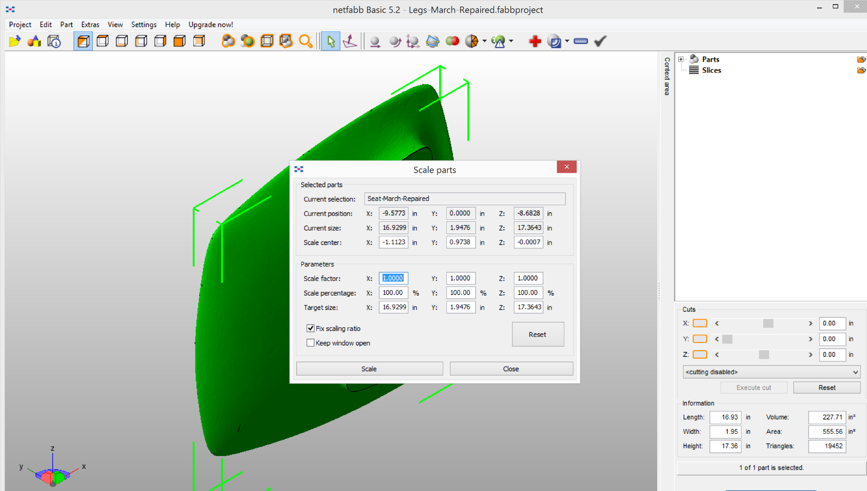
Task: Click the orange segmented sphere cut icon
Action: click(x=472, y=41)
